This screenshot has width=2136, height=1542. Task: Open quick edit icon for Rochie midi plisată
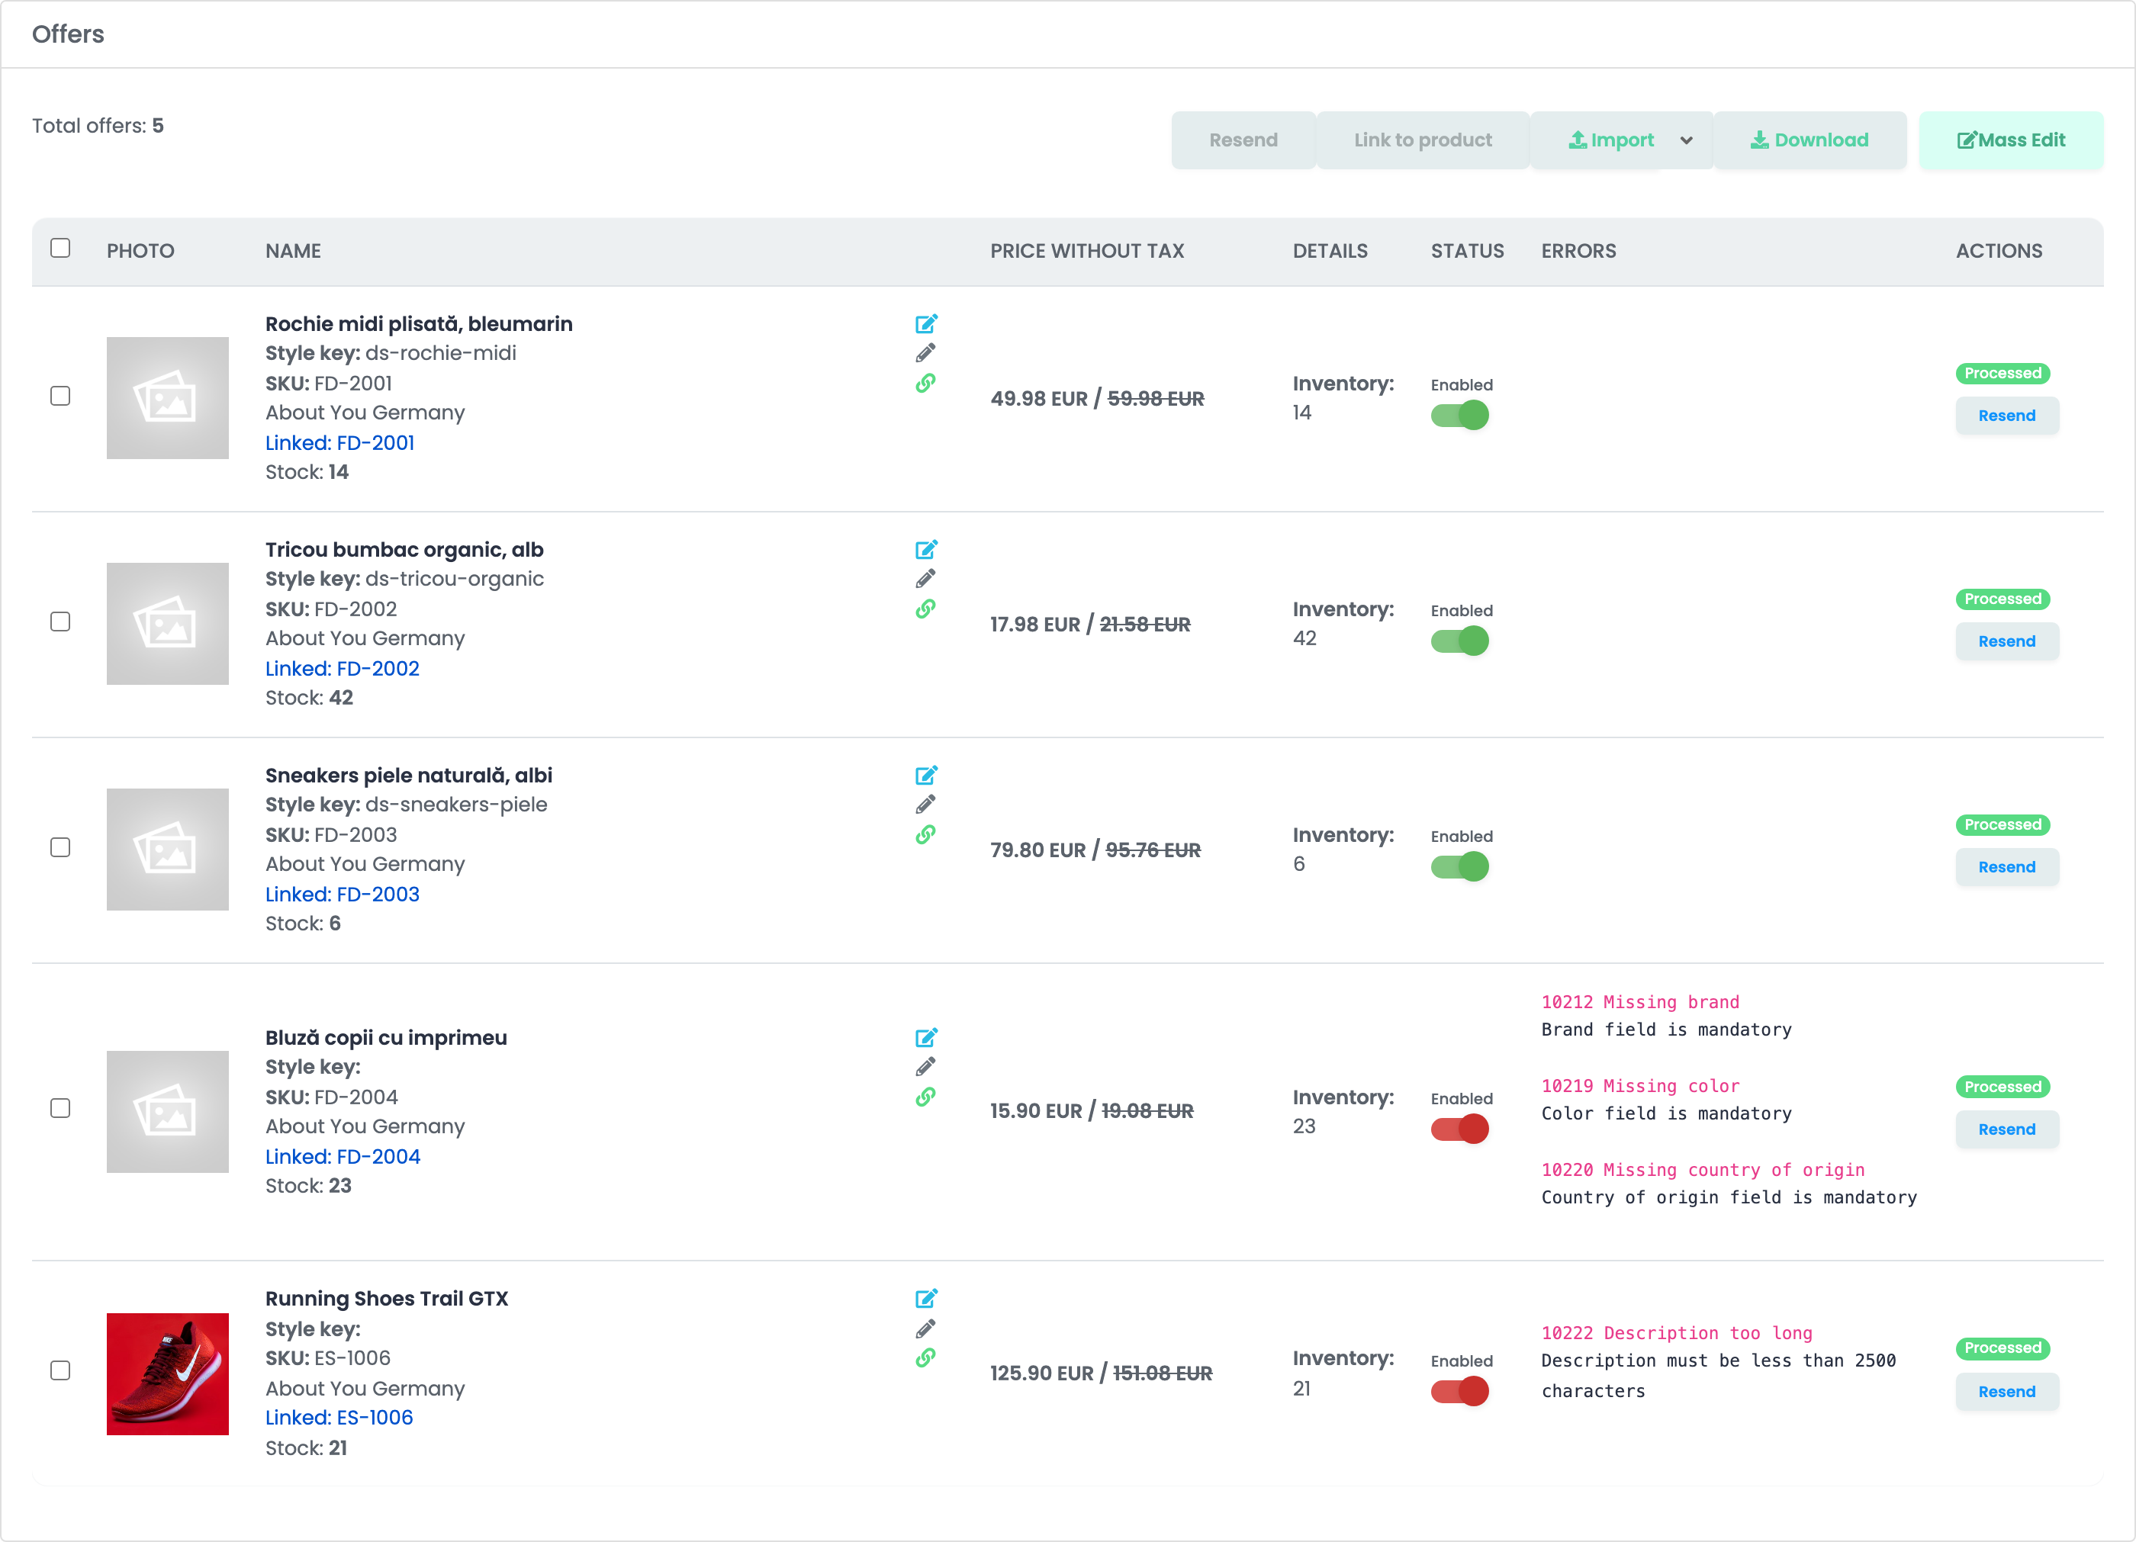click(926, 324)
